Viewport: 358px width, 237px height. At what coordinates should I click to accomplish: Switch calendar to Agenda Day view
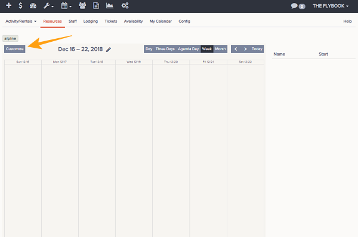click(x=189, y=49)
